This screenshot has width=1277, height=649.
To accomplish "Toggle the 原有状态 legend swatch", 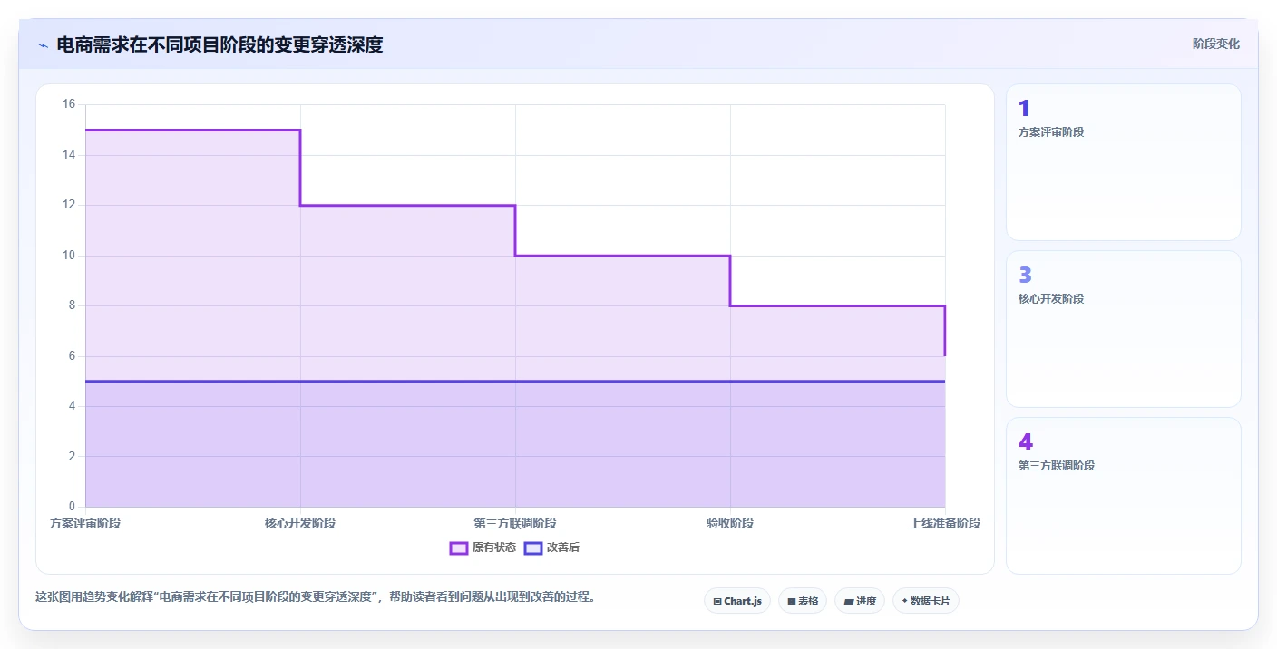I will (459, 547).
